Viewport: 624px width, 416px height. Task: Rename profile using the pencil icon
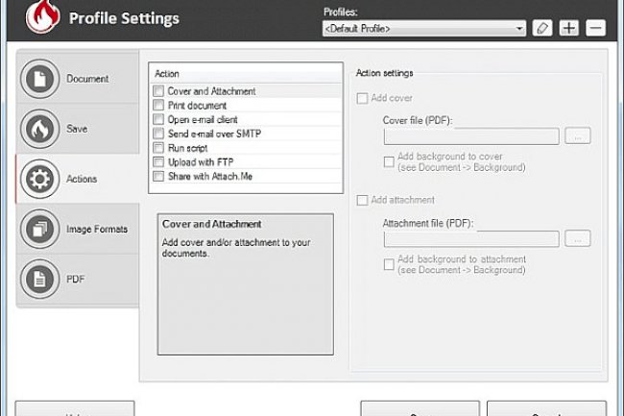pos(542,29)
